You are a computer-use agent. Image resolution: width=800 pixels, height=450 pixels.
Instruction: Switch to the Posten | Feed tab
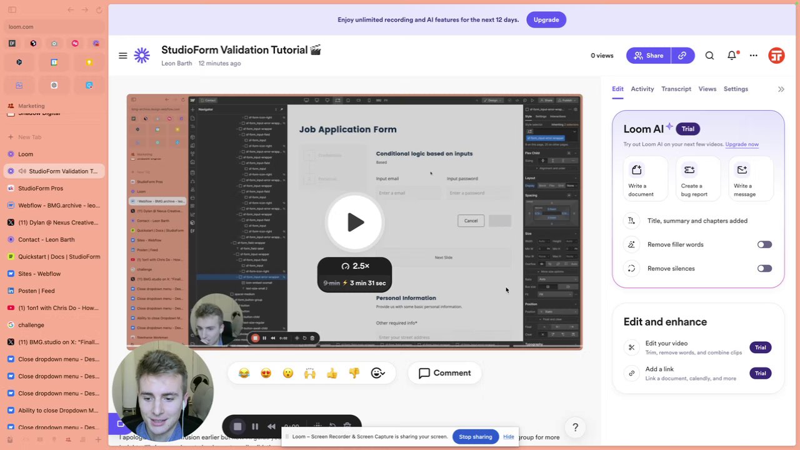54,291
